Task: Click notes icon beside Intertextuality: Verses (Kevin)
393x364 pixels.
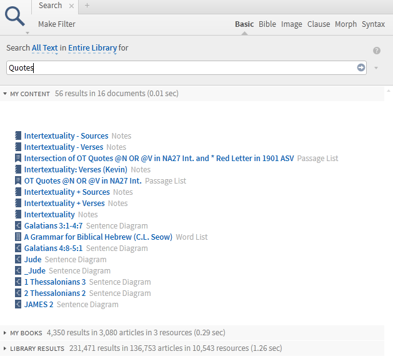Action: (x=18, y=169)
